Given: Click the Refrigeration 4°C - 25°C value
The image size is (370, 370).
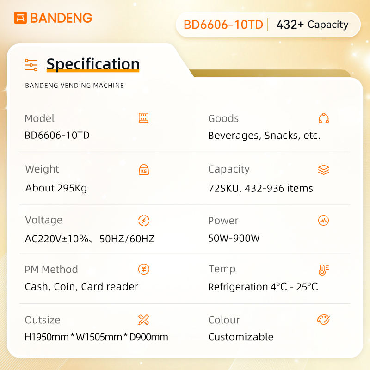Looking at the screenshot, I should 263,287.
